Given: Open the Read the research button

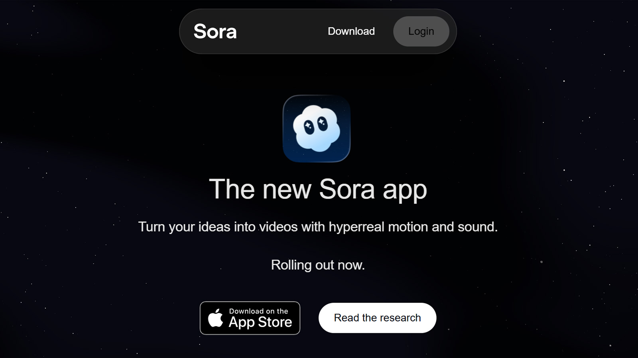Looking at the screenshot, I should click(377, 318).
